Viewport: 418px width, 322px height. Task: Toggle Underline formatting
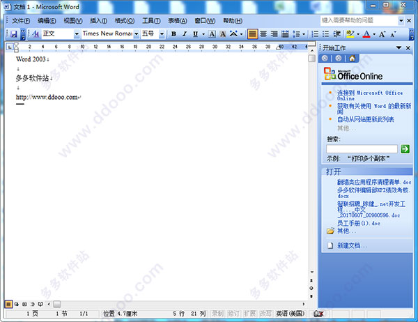click(x=195, y=34)
